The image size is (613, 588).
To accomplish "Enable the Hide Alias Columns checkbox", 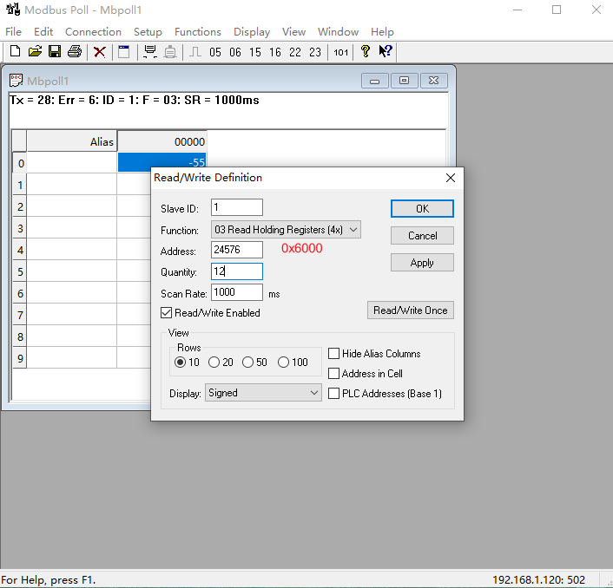I will tap(334, 354).
